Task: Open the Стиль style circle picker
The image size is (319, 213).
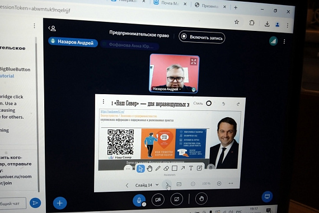Action: (x=209, y=103)
